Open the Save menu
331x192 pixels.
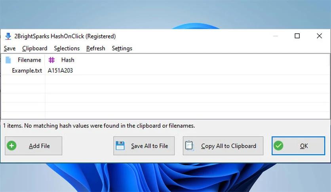[10, 48]
